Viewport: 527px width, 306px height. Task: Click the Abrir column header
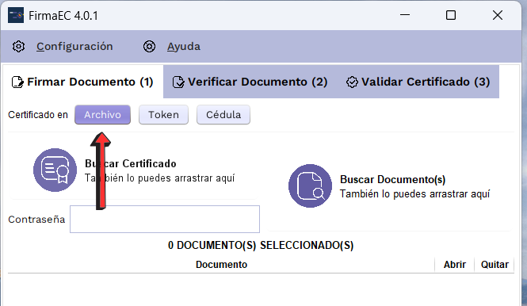point(455,265)
